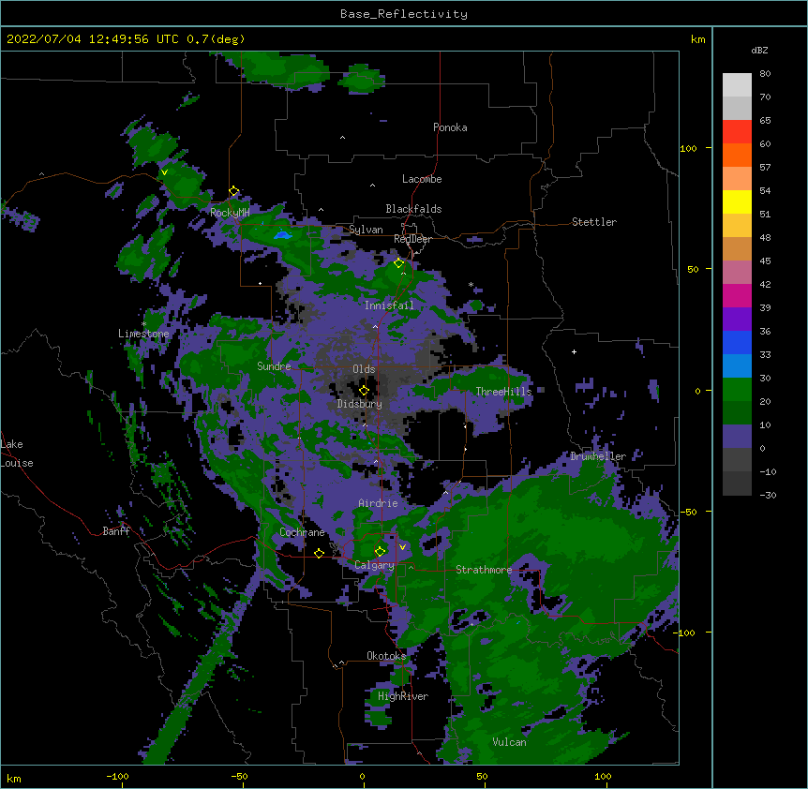This screenshot has width=808, height=789.
Task: Click the RockyMH label
Action: [230, 212]
